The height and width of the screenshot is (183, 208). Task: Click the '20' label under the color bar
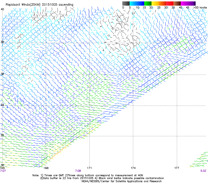151,8
